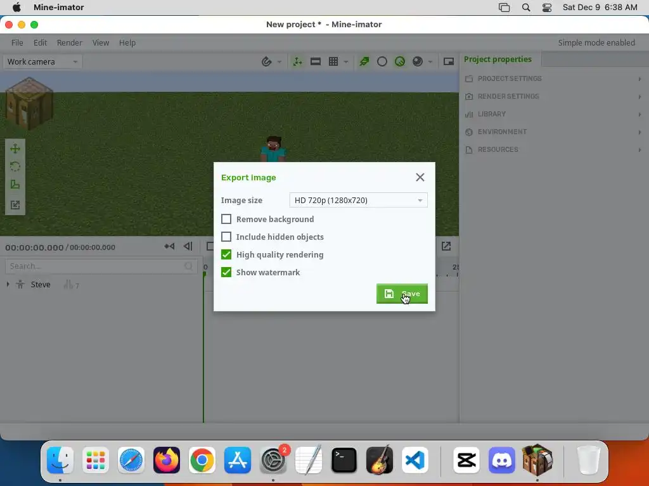649x486 pixels.
Task: Expand LIBRARY section
Action: [x=554, y=114]
